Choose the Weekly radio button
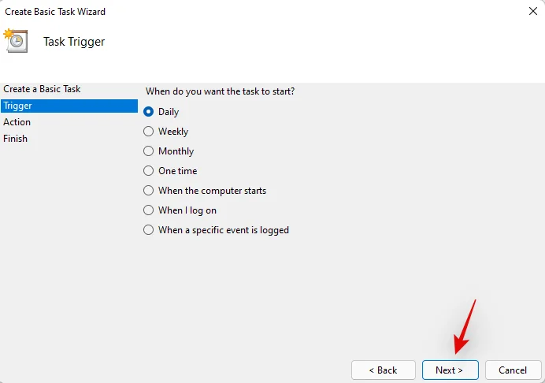 pyautogui.click(x=149, y=132)
